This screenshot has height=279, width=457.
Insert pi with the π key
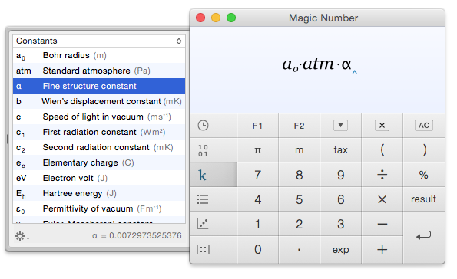tap(257, 150)
